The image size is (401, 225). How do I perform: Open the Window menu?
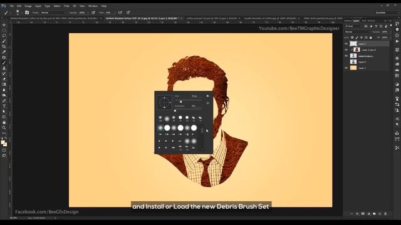click(93, 6)
